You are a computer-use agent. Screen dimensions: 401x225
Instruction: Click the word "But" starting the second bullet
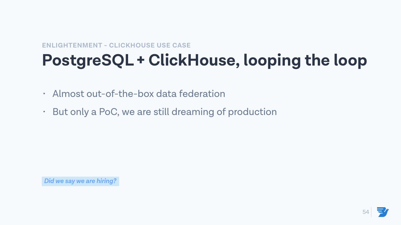[x=60, y=112]
